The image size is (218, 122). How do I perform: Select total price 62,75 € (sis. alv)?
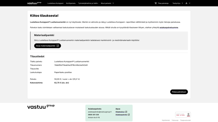click(x=61, y=83)
